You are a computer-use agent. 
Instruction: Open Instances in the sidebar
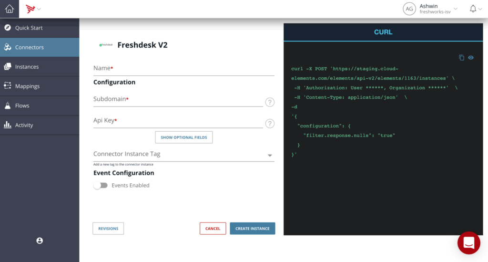point(40,67)
